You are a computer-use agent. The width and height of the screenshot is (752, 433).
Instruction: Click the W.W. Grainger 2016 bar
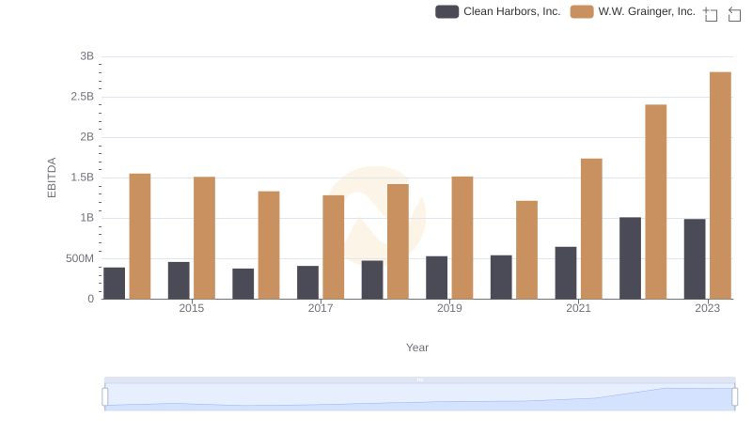tap(269, 245)
